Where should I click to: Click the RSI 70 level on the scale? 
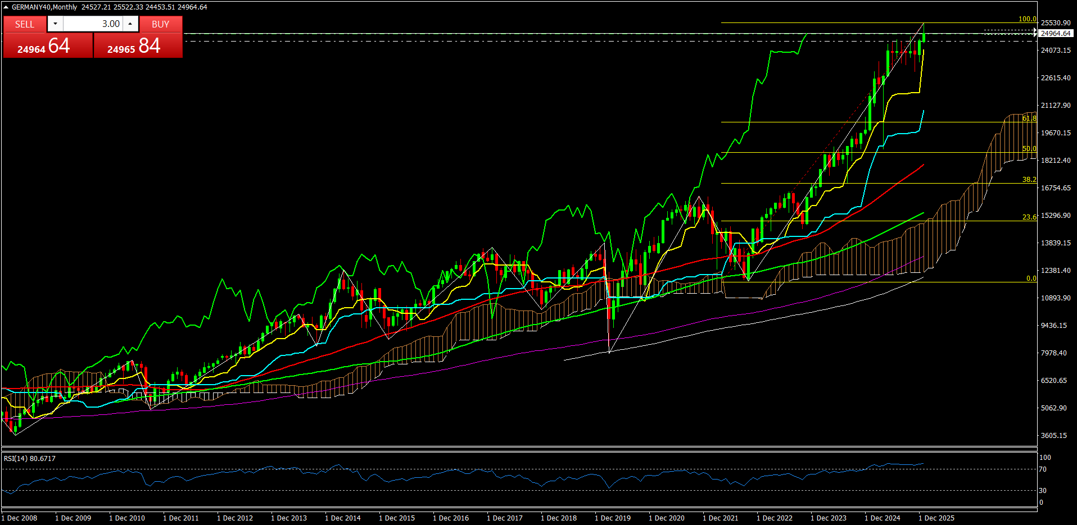pyautogui.click(x=1043, y=469)
